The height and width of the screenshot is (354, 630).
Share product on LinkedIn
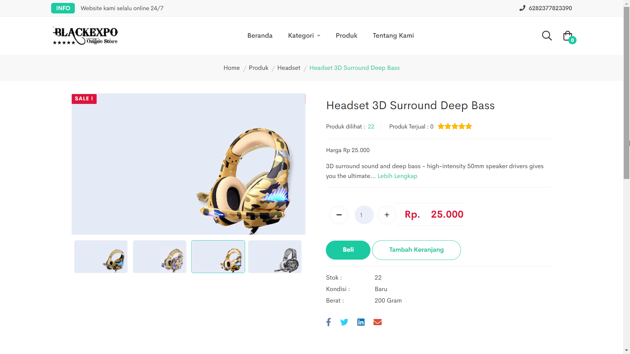point(361,322)
